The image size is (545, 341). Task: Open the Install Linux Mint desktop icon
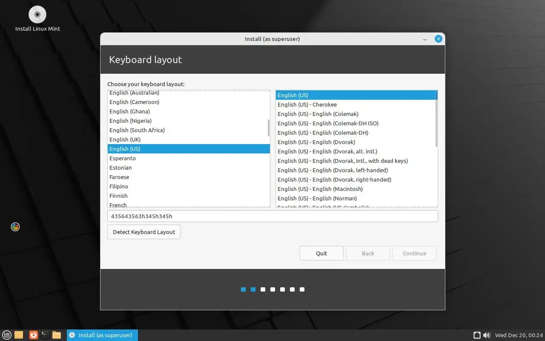pyautogui.click(x=37, y=19)
